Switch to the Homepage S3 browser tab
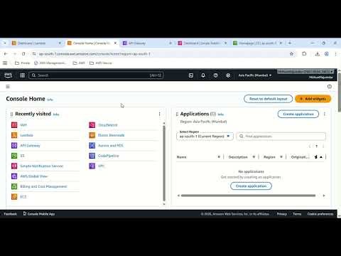This screenshot has width=341, height=256. [x=258, y=43]
